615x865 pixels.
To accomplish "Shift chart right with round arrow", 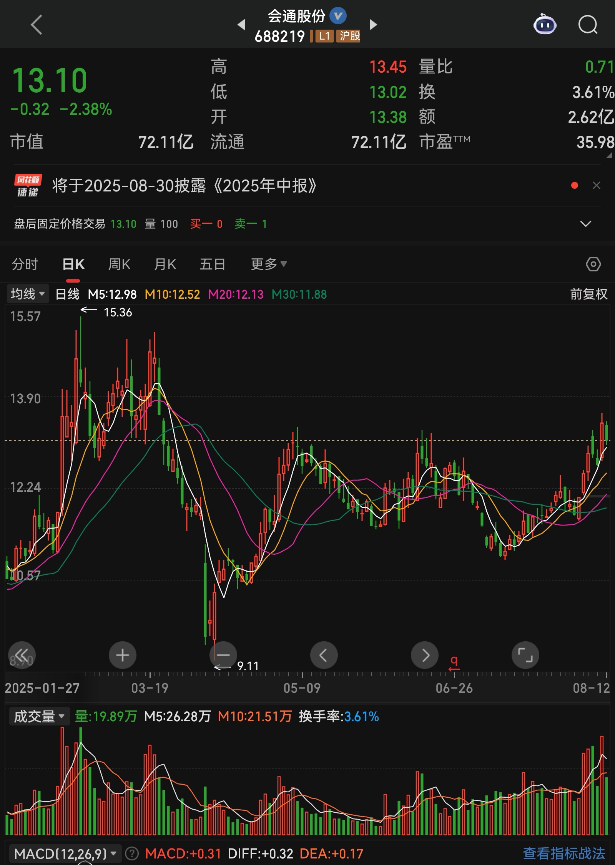I will tap(425, 655).
